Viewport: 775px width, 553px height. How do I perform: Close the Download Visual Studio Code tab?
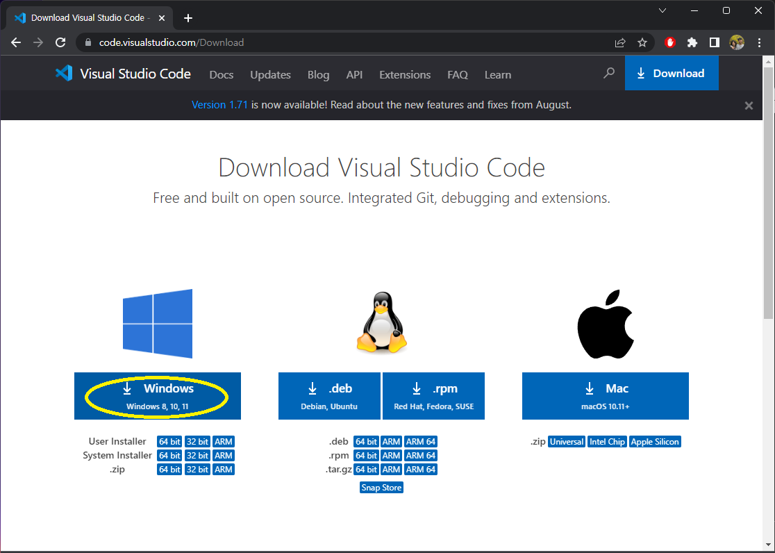click(162, 18)
